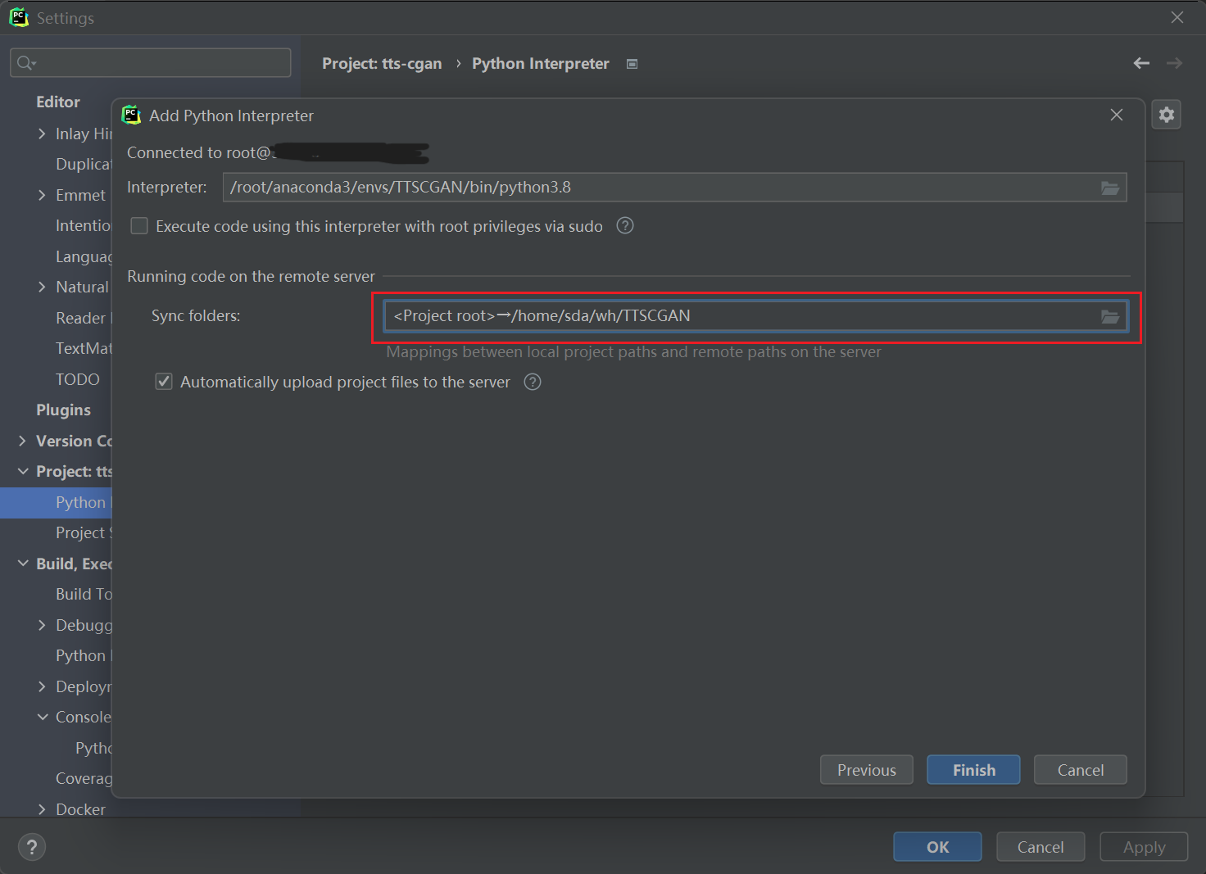Browse for interpreter path folder icon
Screen dimensions: 1206x874
(1109, 188)
